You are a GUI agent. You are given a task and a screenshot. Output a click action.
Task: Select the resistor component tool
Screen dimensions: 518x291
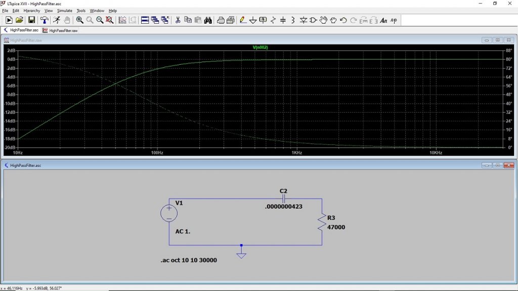coord(273,20)
